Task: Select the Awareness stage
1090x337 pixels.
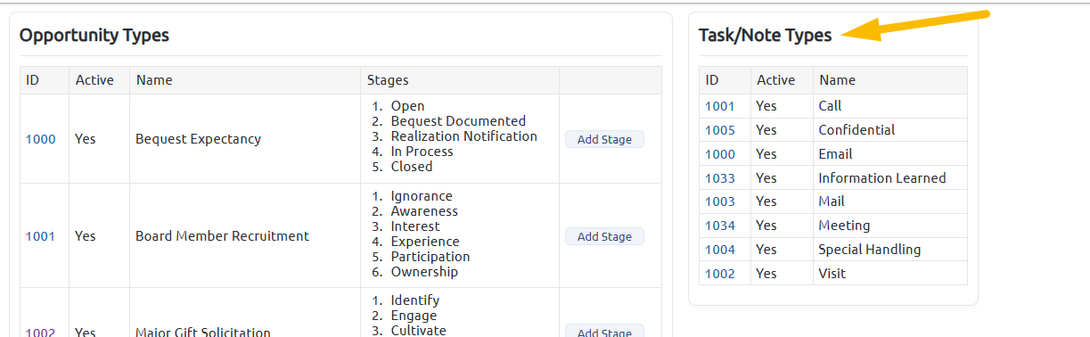Action: click(424, 211)
